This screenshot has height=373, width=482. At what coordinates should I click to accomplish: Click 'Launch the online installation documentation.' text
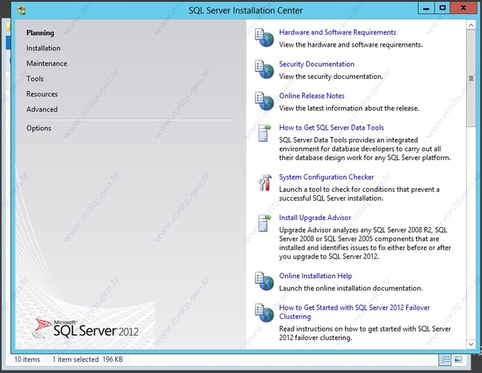coord(351,288)
